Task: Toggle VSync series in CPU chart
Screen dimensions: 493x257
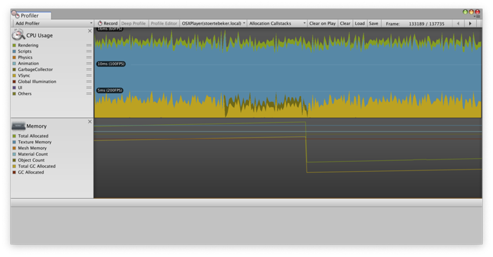Action: point(14,75)
